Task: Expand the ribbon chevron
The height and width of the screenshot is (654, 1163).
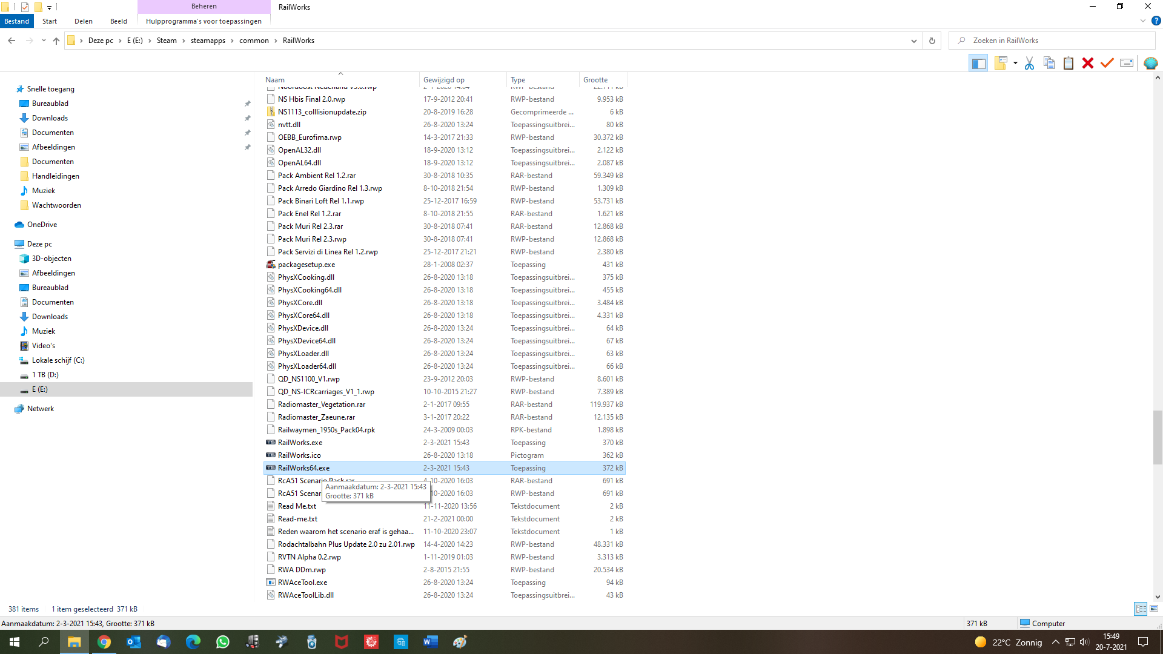Action: pyautogui.click(x=1143, y=21)
